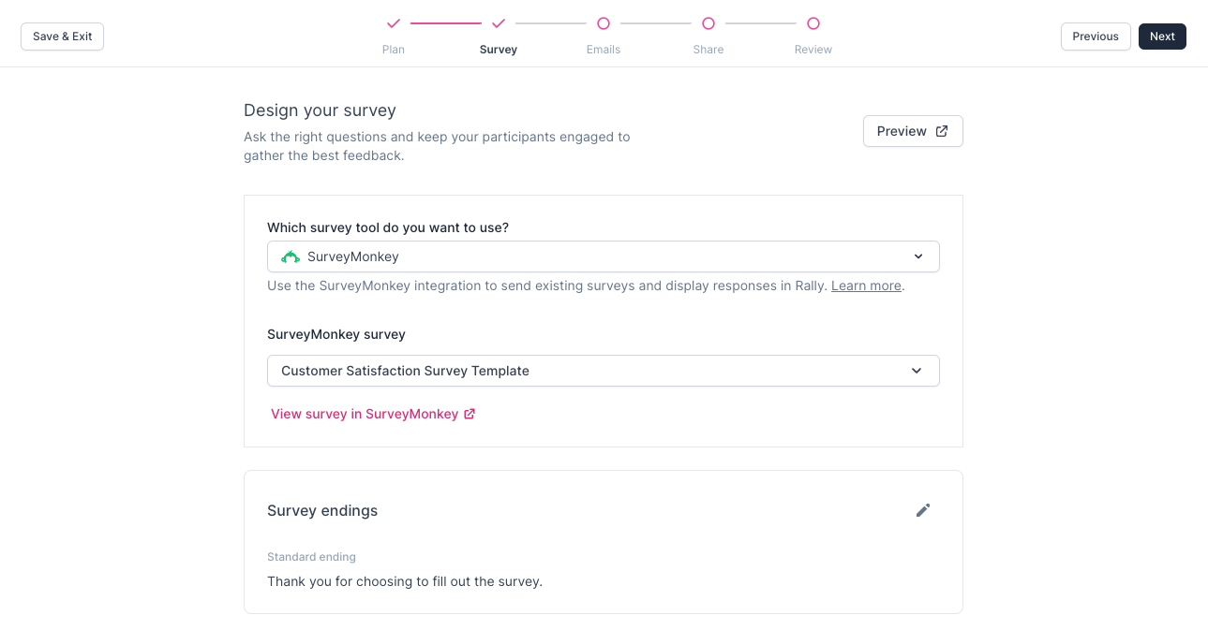1208x630 pixels.
Task: Expand the SurveyMonkey survey selector
Action: [603, 371]
